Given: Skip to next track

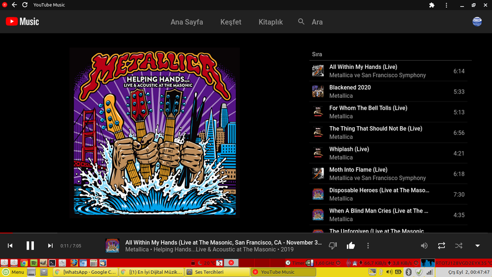Looking at the screenshot, I should [x=50, y=246].
